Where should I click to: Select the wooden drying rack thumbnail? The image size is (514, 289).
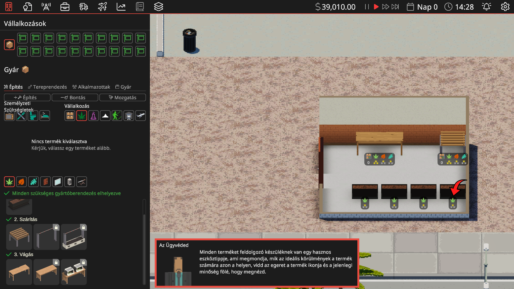(19, 237)
